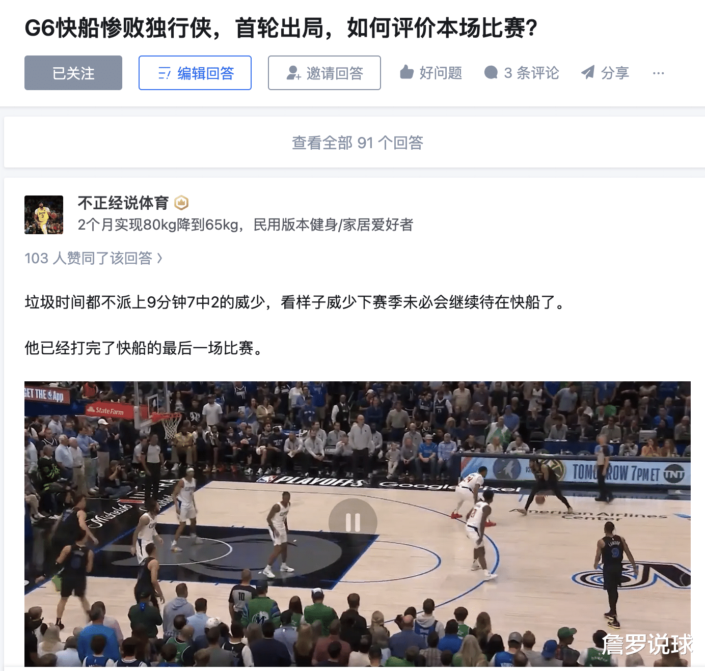Click the paper plane share icon
Viewport: 705px width, 671px height.
pyautogui.click(x=588, y=72)
